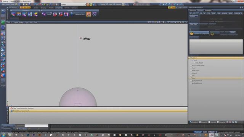
Task: Open the File menu
Action: 3,5
